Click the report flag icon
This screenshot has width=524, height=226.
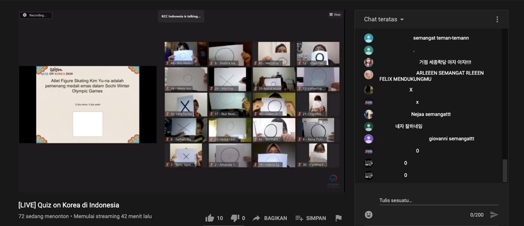point(338,218)
